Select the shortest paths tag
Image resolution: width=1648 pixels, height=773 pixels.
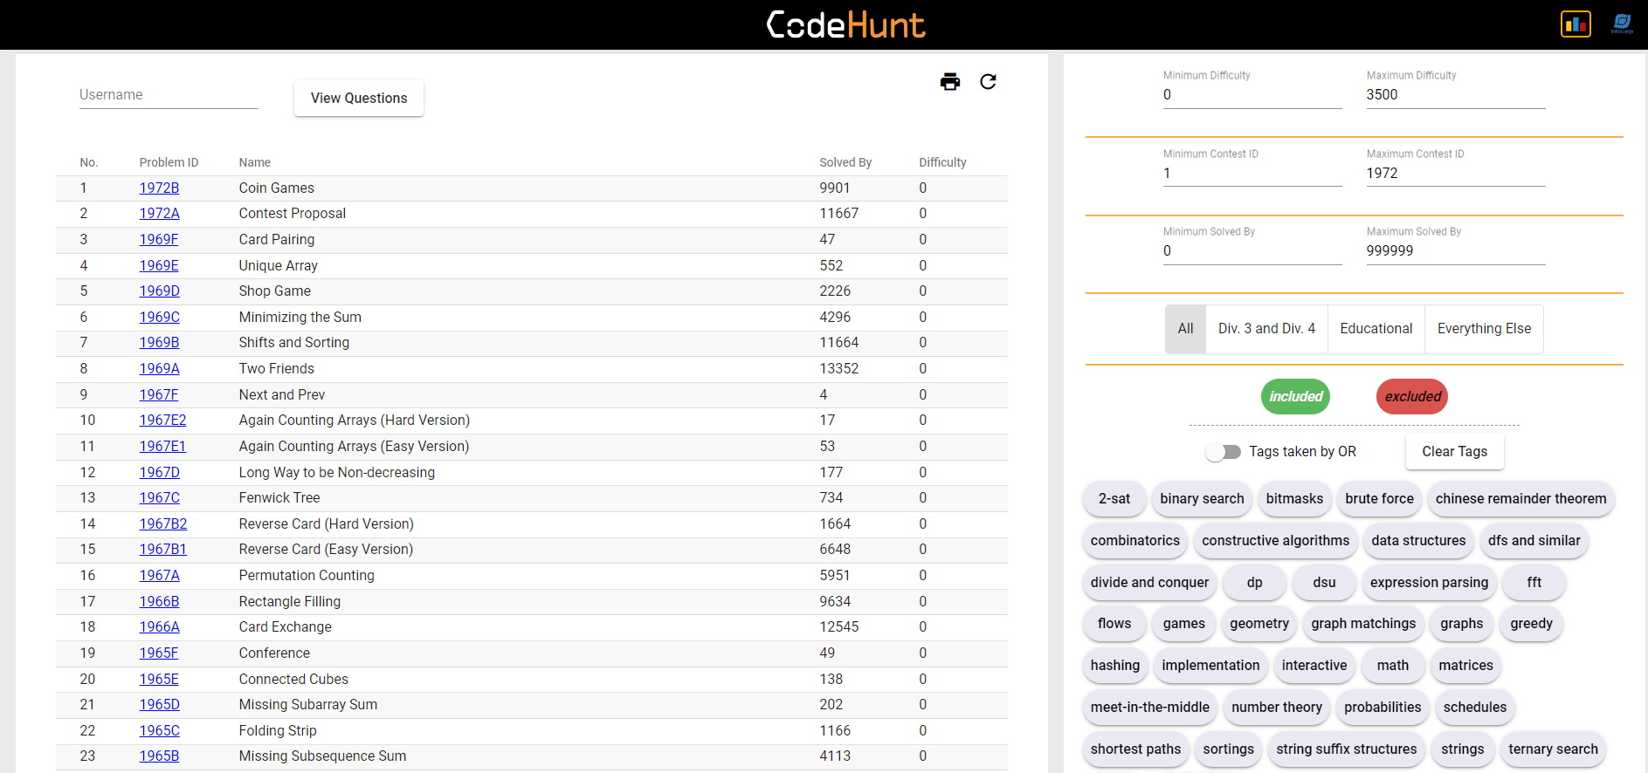(1135, 749)
